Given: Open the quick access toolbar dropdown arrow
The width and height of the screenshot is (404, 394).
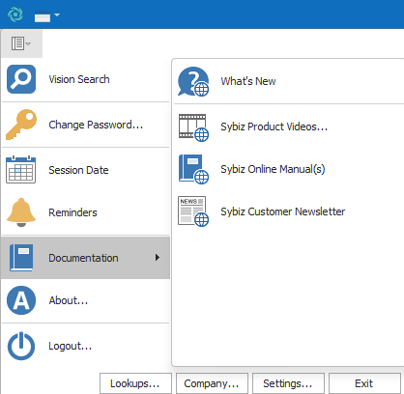Looking at the screenshot, I should click(x=57, y=14).
